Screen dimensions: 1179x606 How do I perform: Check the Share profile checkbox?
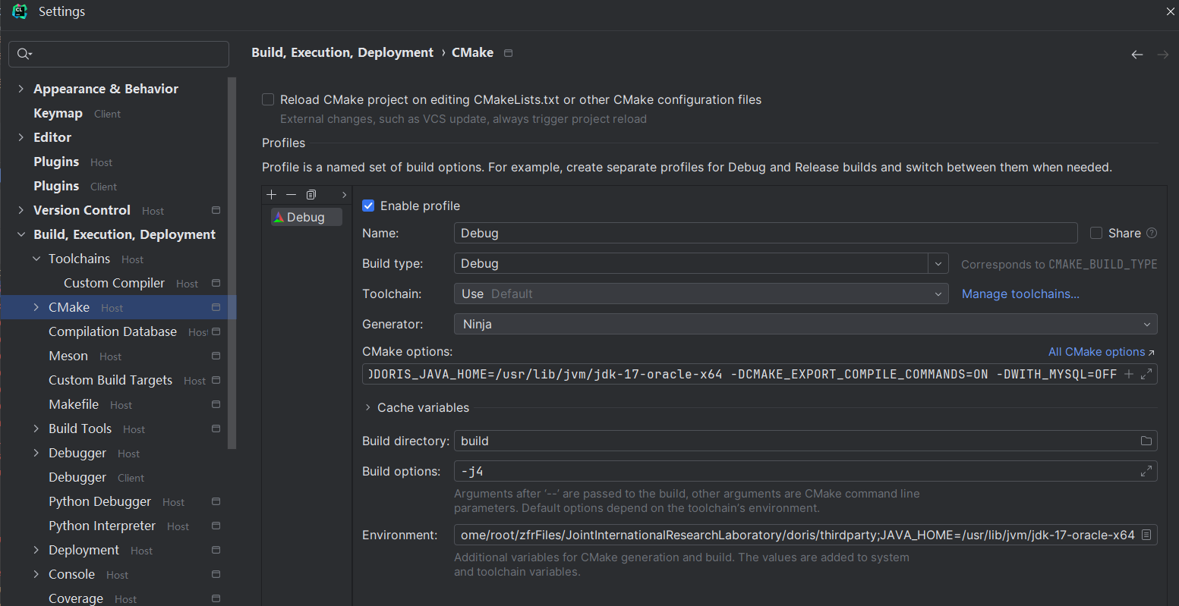[1096, 233]
